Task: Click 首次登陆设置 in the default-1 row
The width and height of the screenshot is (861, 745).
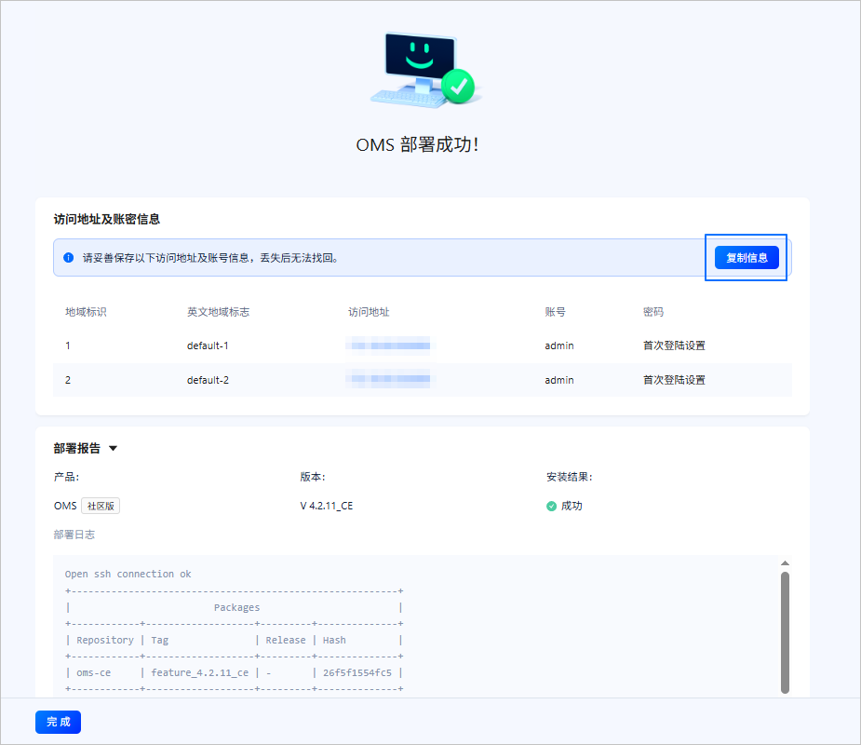Action: pos(674,345)
